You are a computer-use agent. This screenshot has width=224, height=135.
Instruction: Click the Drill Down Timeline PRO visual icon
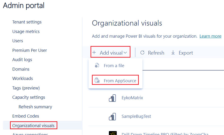tap(113, 133)
